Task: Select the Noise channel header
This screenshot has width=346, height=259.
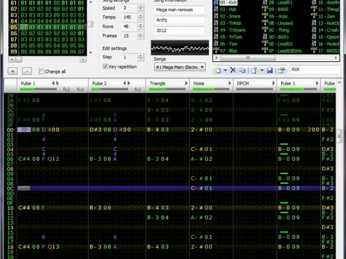Action: coord(199,83)
